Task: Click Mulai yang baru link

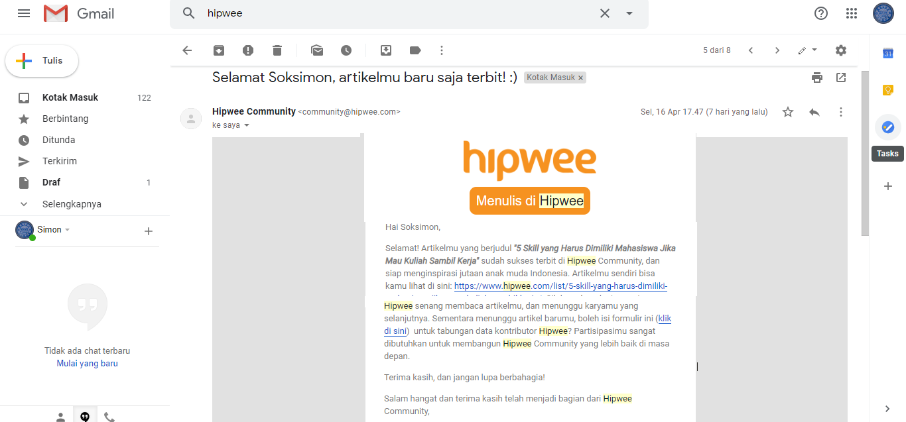Action: [88, 364]
